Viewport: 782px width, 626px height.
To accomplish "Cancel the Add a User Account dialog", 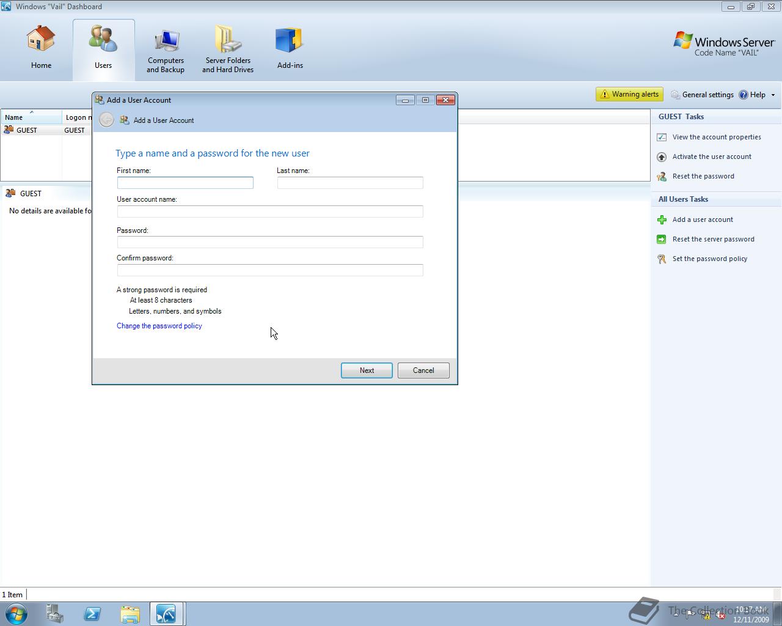I will [x=423, y=370].
